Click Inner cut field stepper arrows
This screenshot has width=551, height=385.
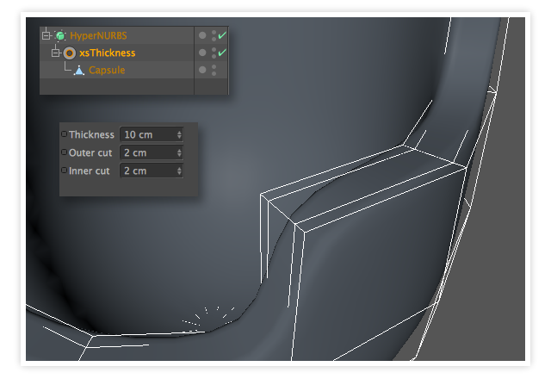pos(179,171)
